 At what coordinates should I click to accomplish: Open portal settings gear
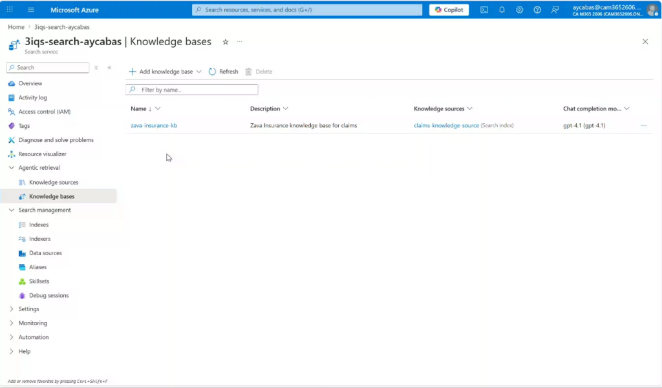click(x=519, y=10)
